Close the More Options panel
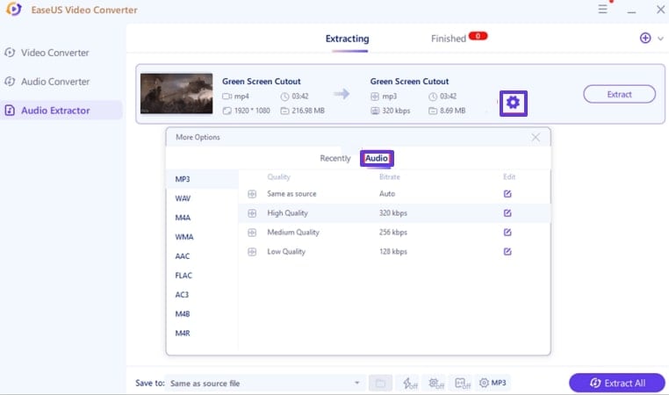669x395 pixels. tap(536, 137)
